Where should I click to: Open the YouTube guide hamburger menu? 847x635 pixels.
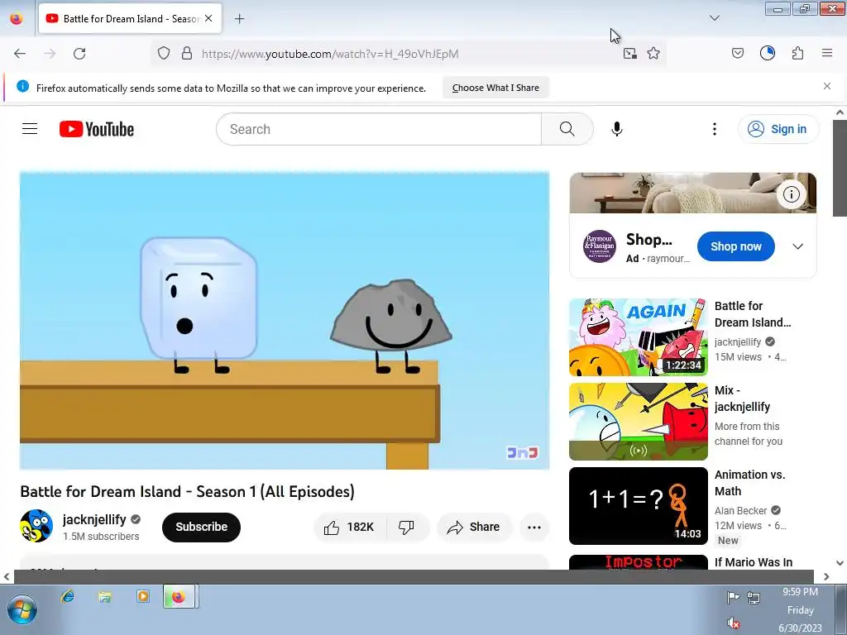click(x=30, y=129)
